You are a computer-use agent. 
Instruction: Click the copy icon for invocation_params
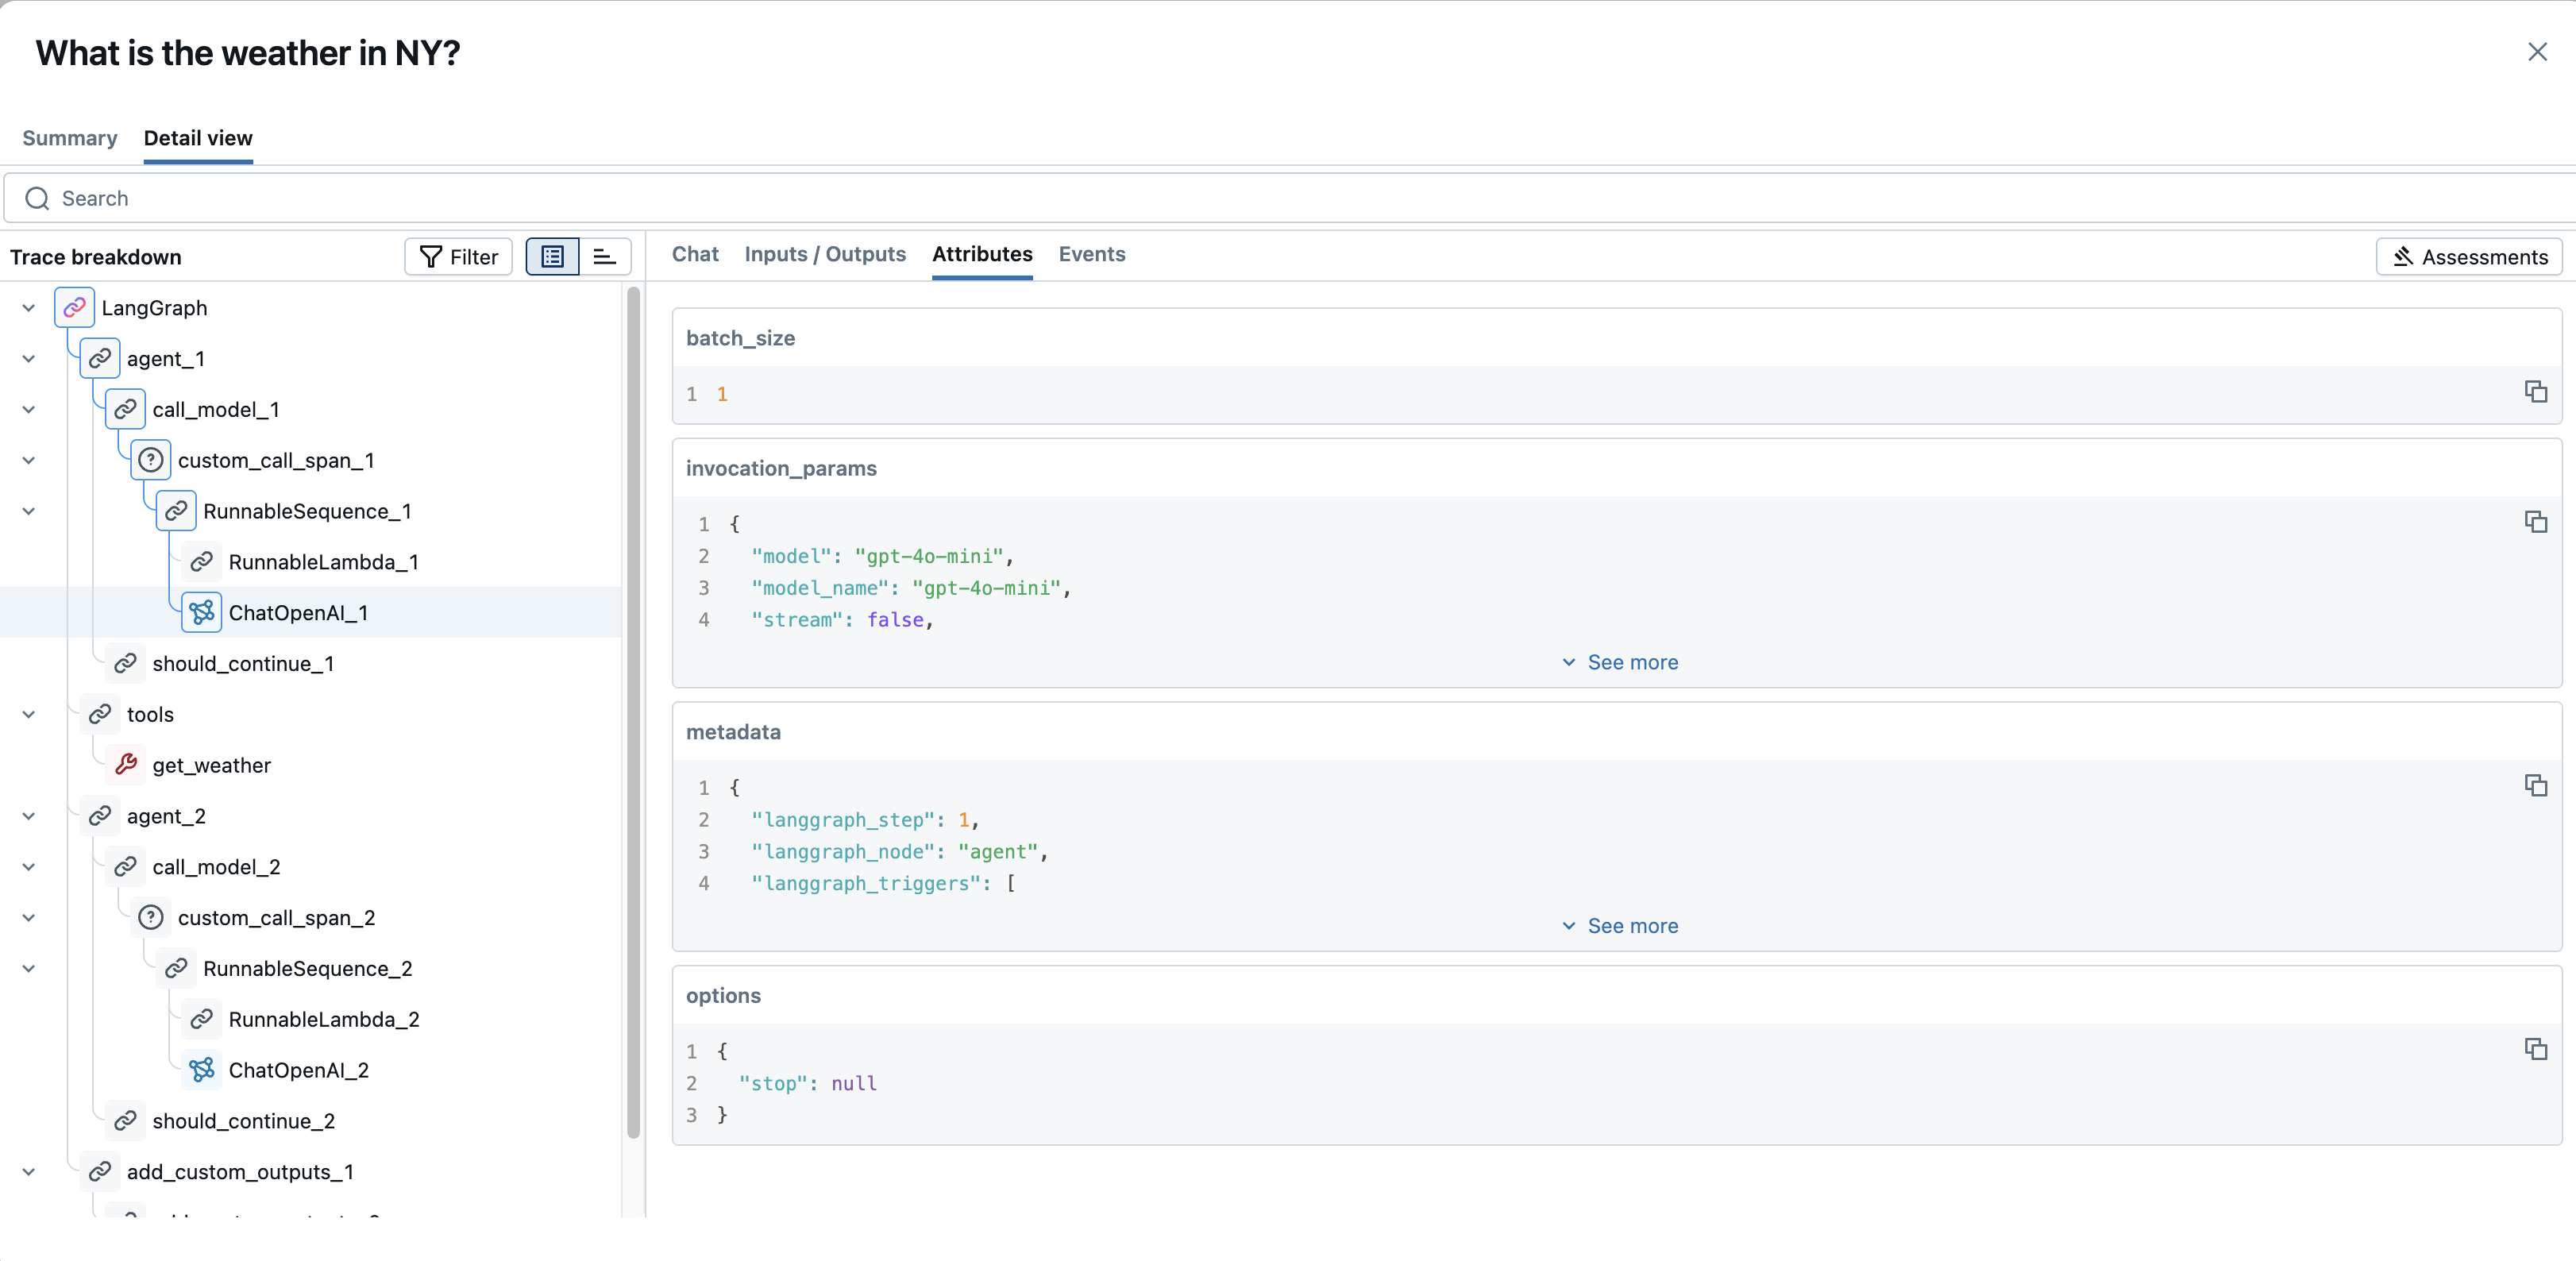[x=2537, y=522]
